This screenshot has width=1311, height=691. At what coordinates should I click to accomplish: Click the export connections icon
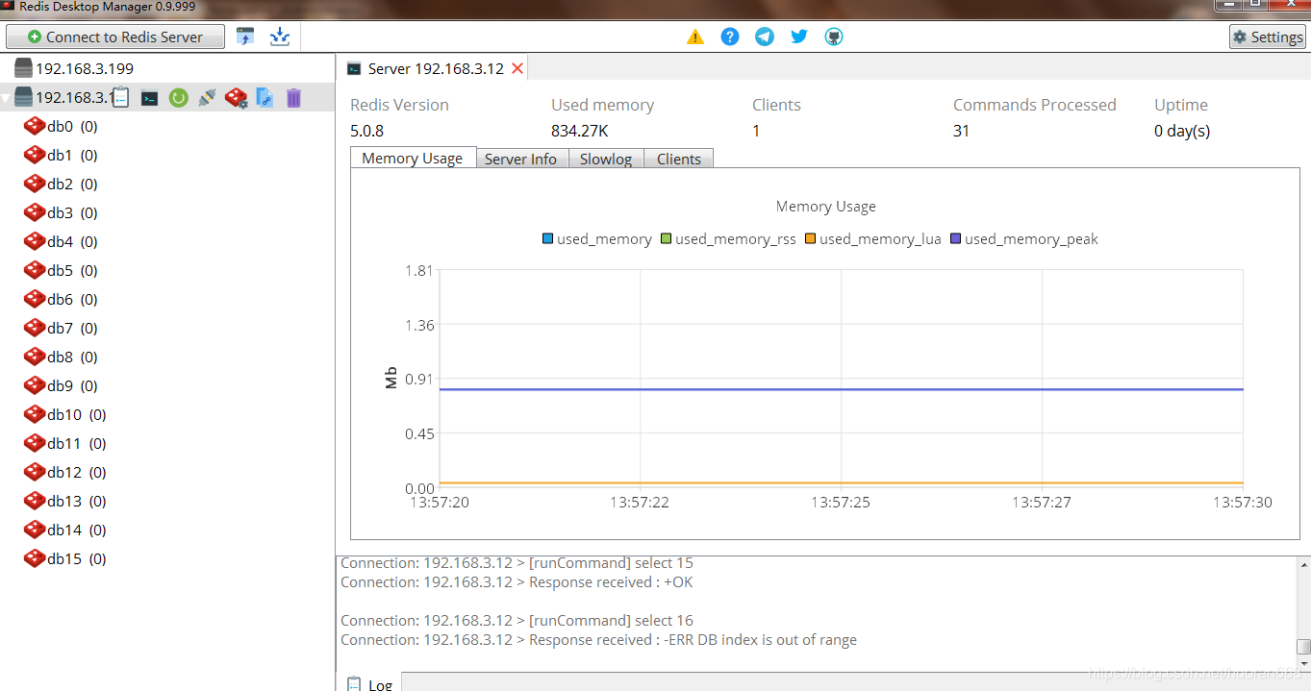(280, 37)
